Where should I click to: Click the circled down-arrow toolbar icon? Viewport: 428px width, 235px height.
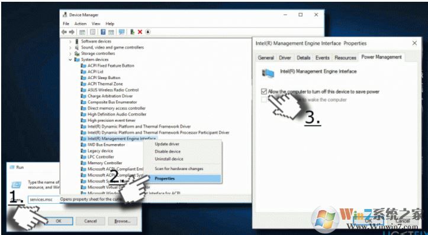pyautogui.click(x=147, y=32)
